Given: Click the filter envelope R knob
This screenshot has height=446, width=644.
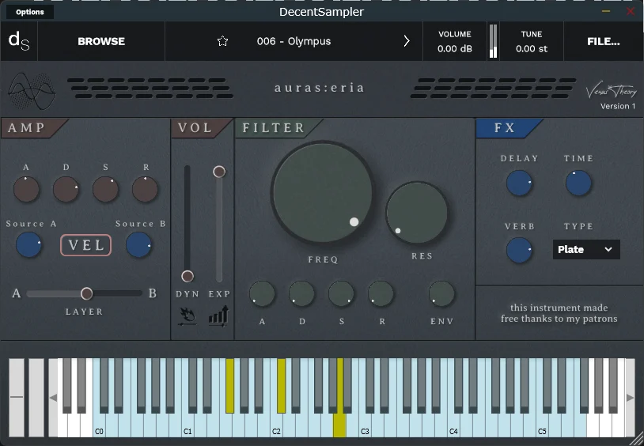Looking at the screenshot, I should [x=381, y=294].
